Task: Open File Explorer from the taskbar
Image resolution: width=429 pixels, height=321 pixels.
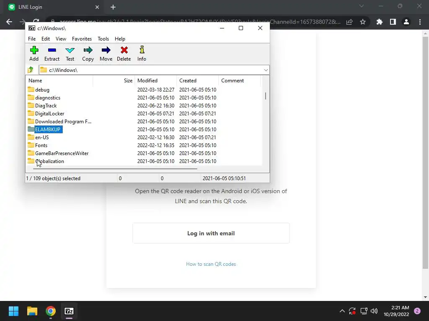Action: 32,311
